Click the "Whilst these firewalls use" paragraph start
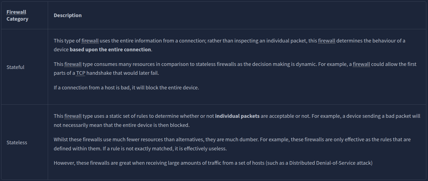 pos(83,140)
